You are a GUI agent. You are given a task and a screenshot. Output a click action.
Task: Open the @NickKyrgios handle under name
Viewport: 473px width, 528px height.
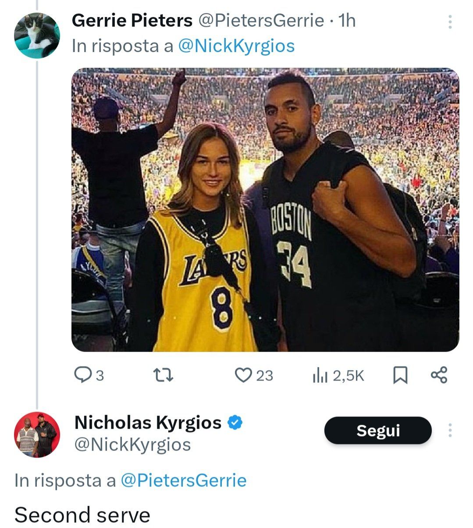pos(133,444)
